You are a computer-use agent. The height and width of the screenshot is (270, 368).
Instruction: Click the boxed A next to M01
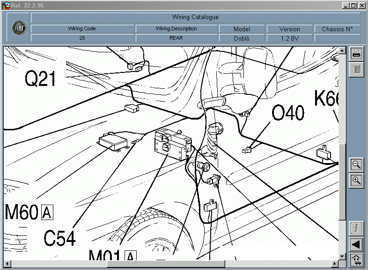coord(131,256)
